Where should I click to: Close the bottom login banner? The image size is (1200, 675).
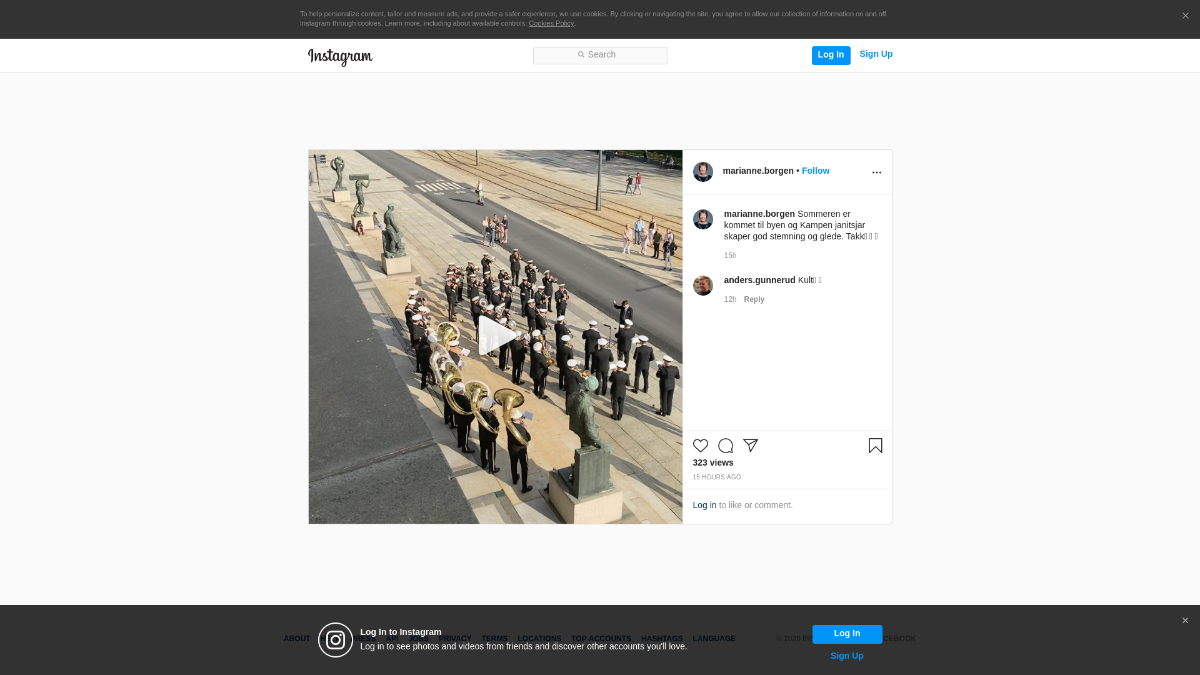pos(1185,621)
